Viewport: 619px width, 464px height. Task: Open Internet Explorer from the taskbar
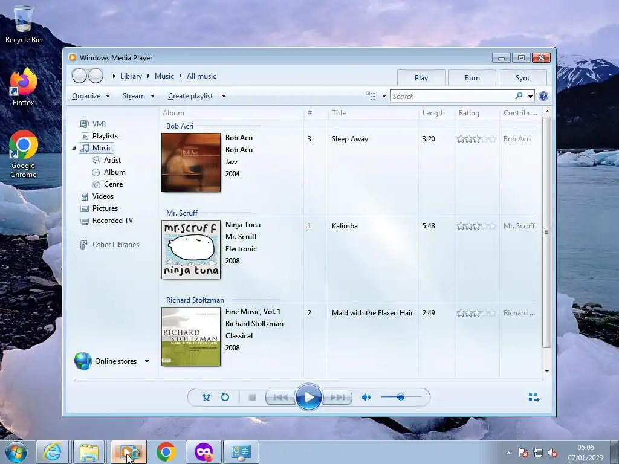click(53, 452)
